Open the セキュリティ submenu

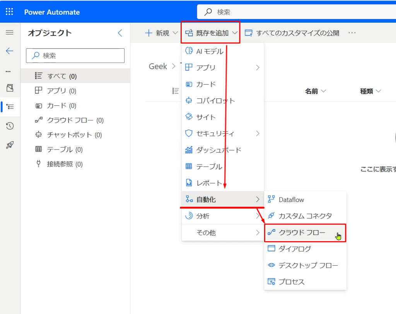(223, 133)
